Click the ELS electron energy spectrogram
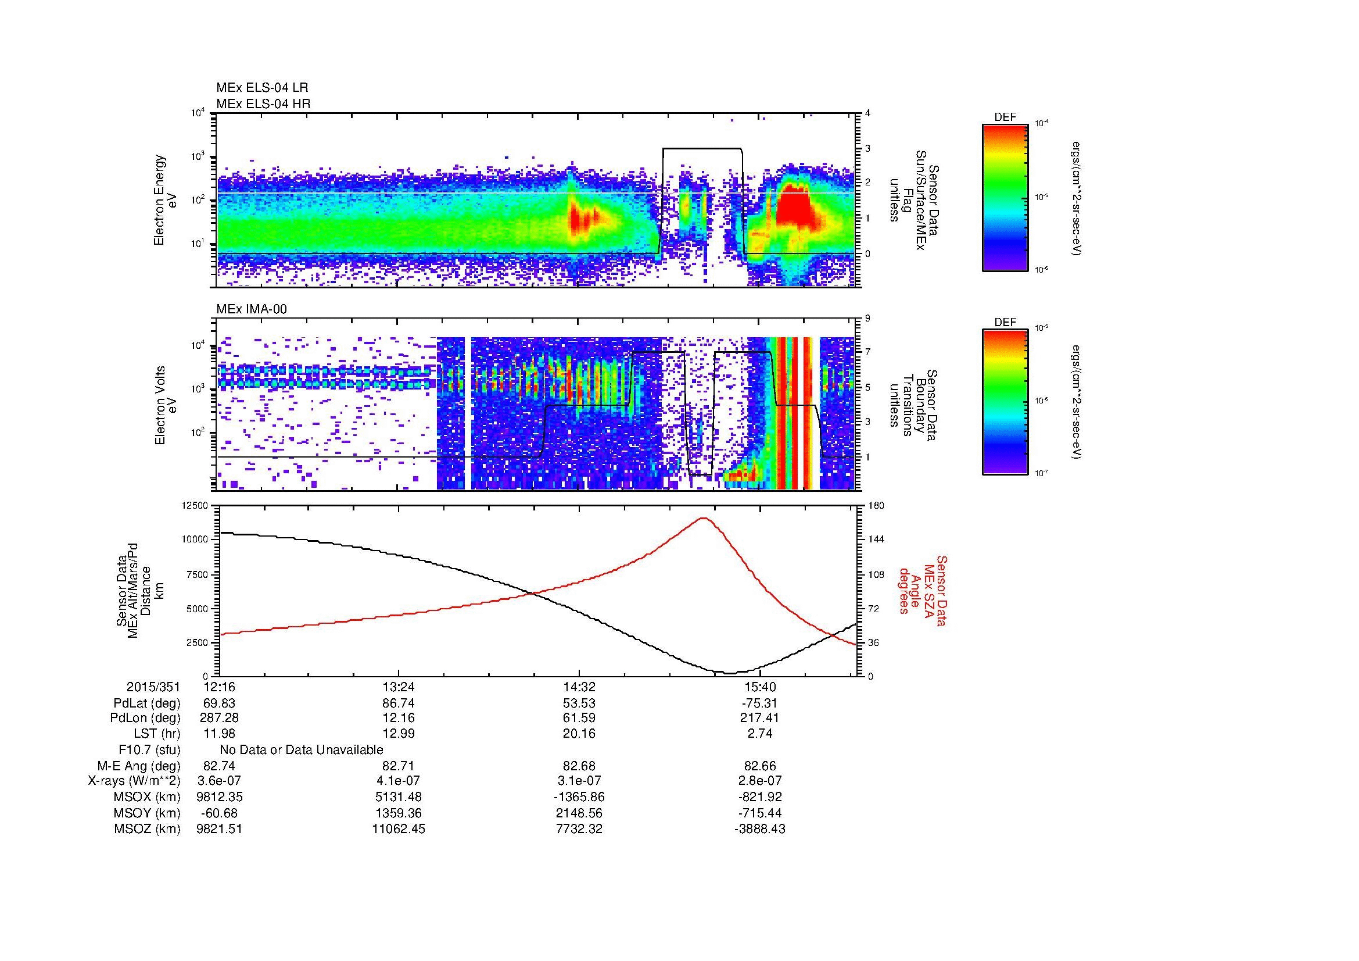Screen dimensions: 1359x961 coord(536,200)
